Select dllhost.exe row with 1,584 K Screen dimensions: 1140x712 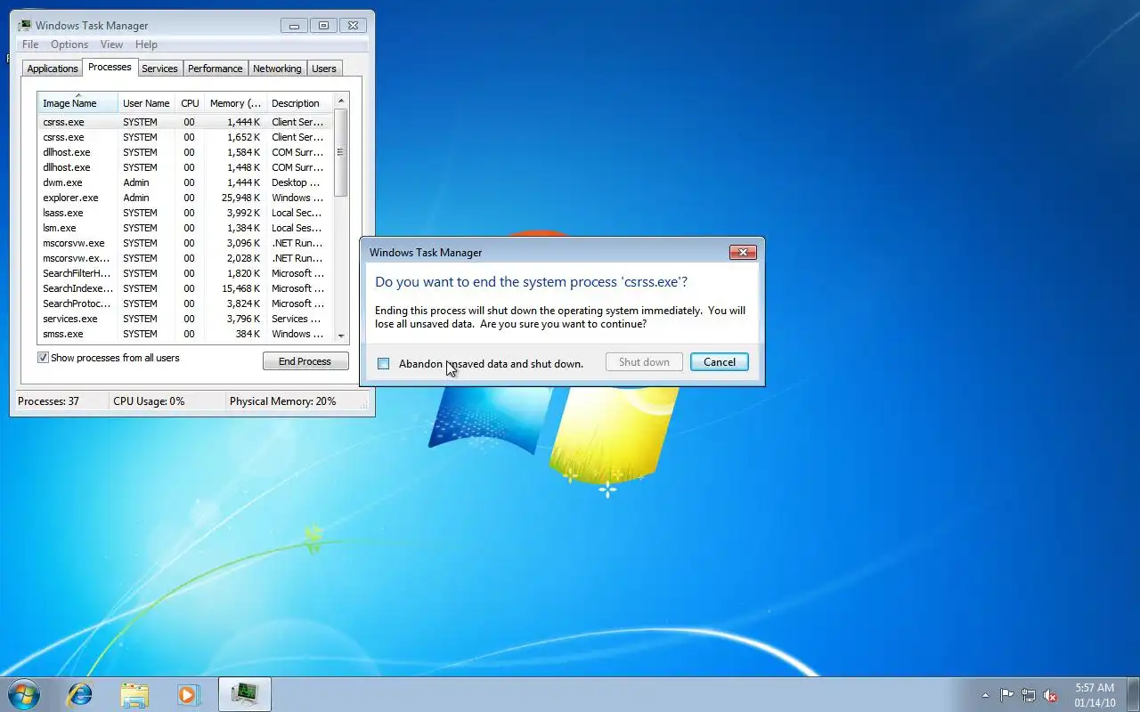coord(185,152)
